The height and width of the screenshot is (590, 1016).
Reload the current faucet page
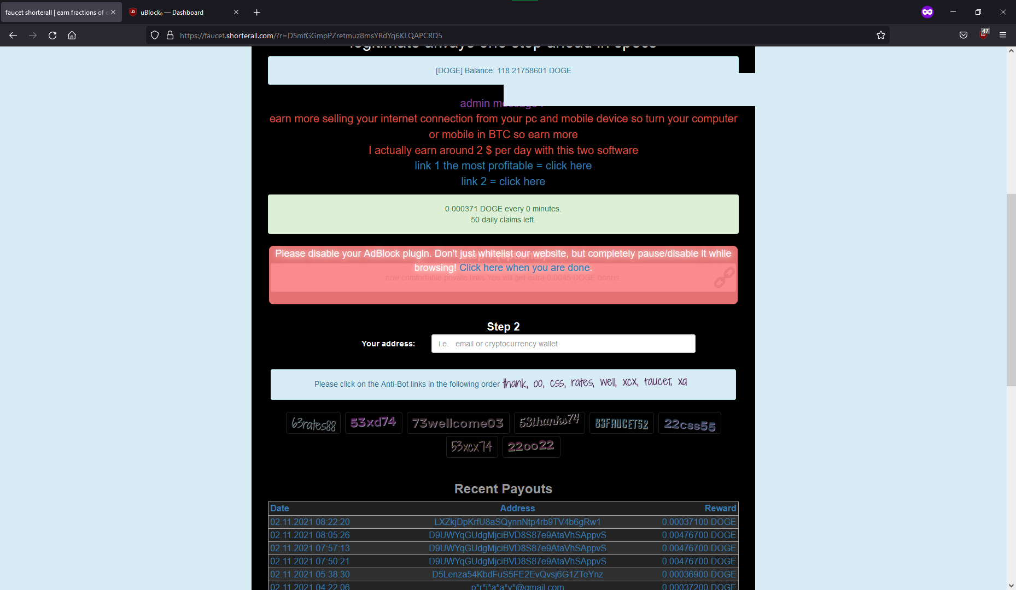(x=52, y=35)
